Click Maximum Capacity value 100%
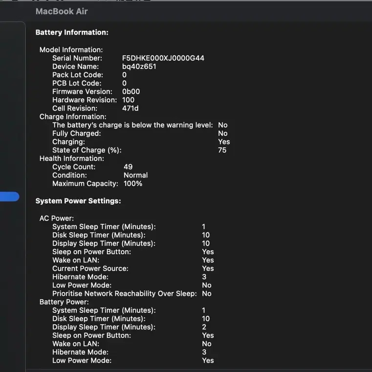The width and height of the screenshot is (372, 372). [133, 184]
